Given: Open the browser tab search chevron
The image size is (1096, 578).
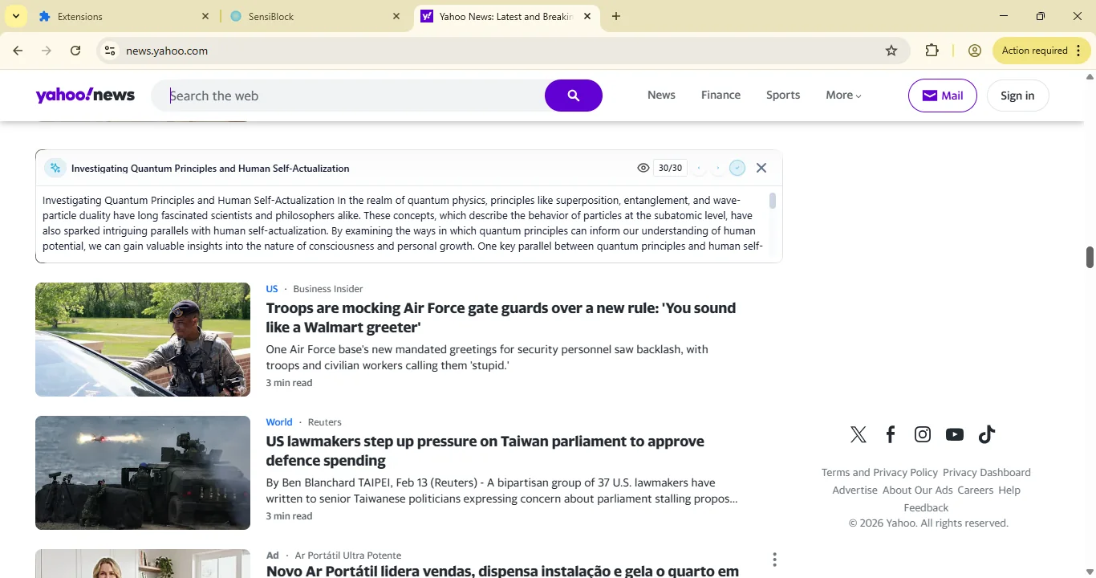Looking at the screenshot, I should coord(15,15).
